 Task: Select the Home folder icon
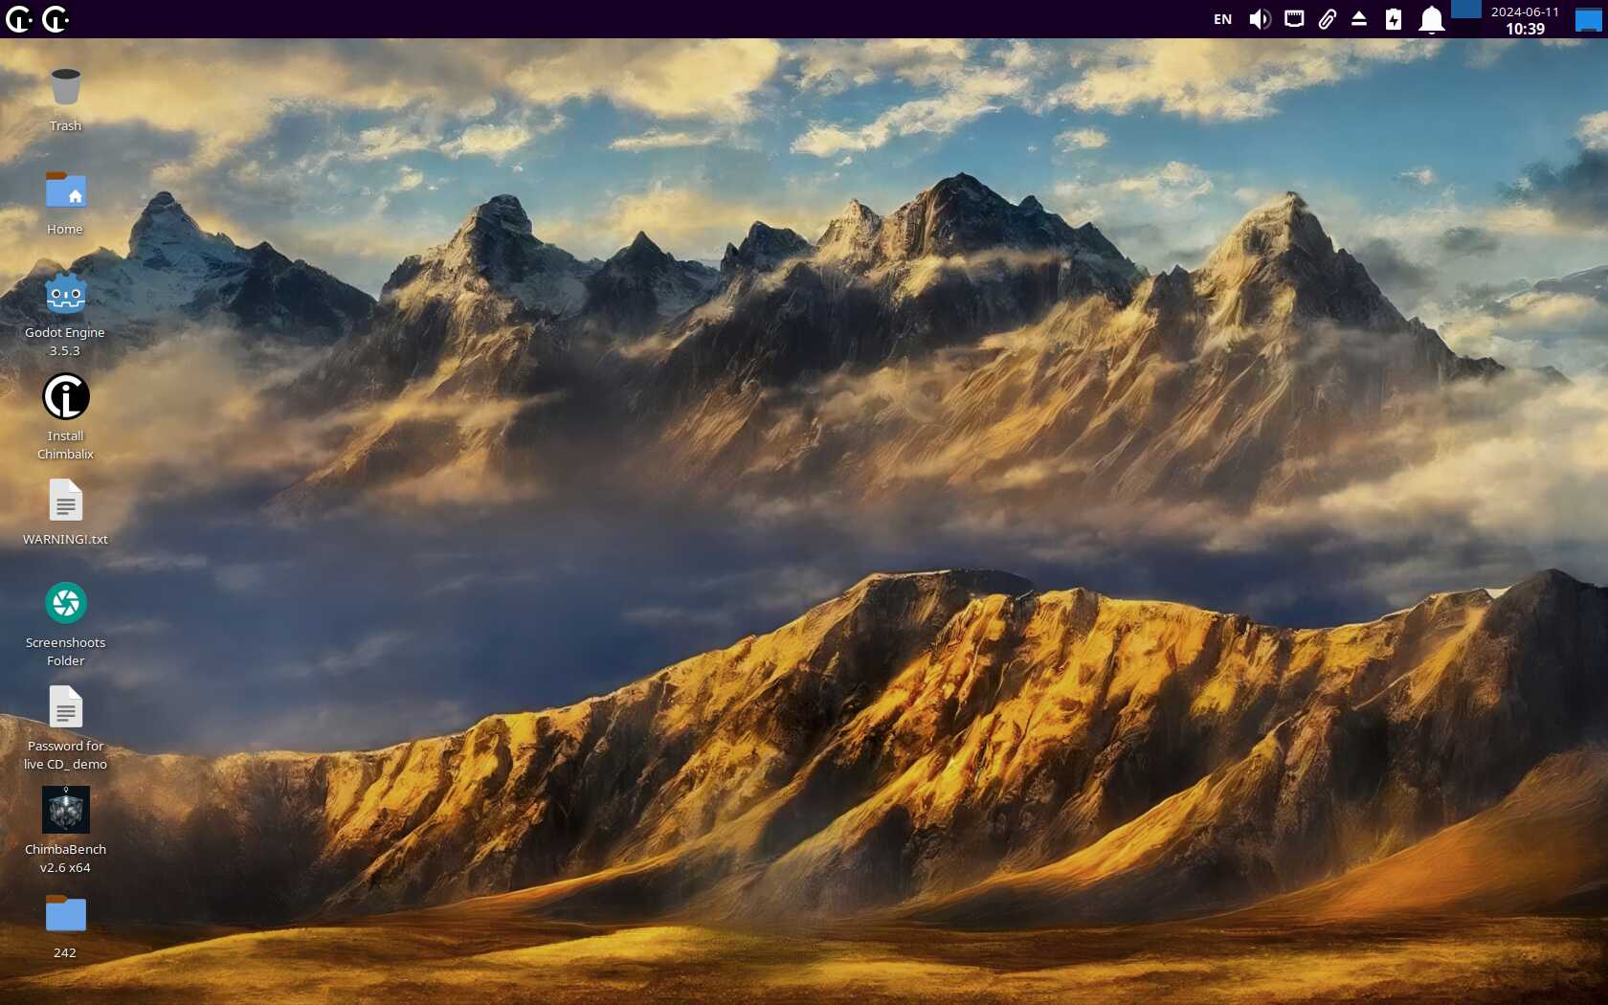pos(65,203)
